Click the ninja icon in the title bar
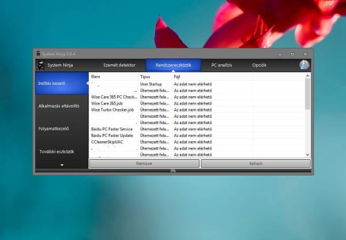Image resolution: width=346 pixels, height=240 pixels. tap(39, 54)
